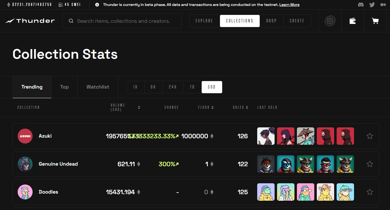
Task: Open first Genuine Undead last-sold thumbnail
Action: [x=266, y=164]
